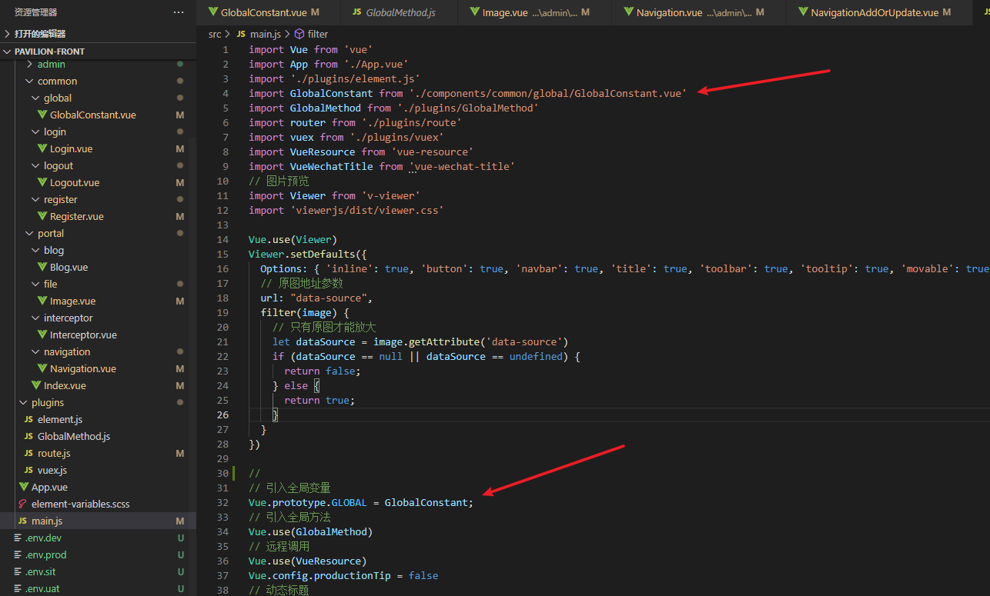This screenshot has width=990, height=596.
Task: Click the Vue icon beside Index.vue
Action: (x=36, y=385)
